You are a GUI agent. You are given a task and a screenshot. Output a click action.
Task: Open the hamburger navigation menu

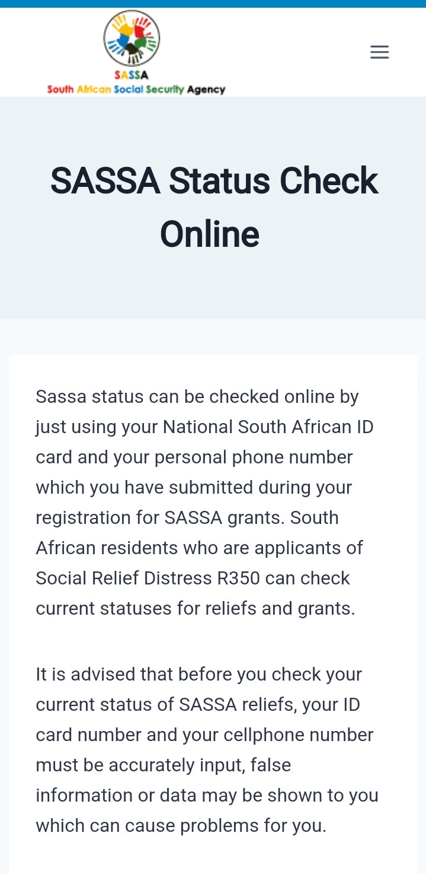coord(379,52)
